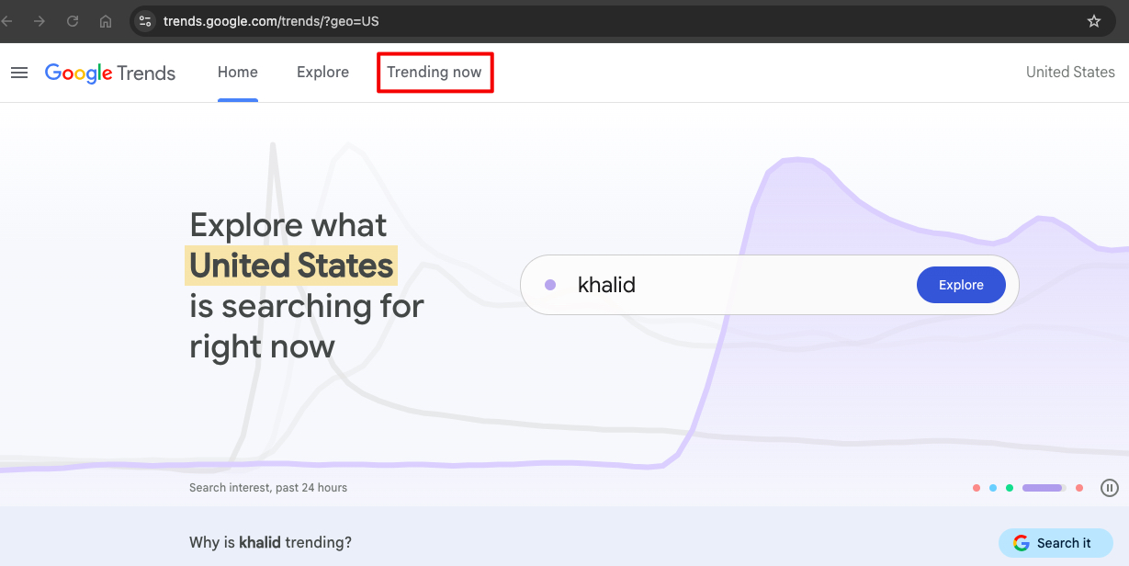Screen dimensions: 1129x566
Task: Open the Explore tab
Action: (x=322, y=73)
